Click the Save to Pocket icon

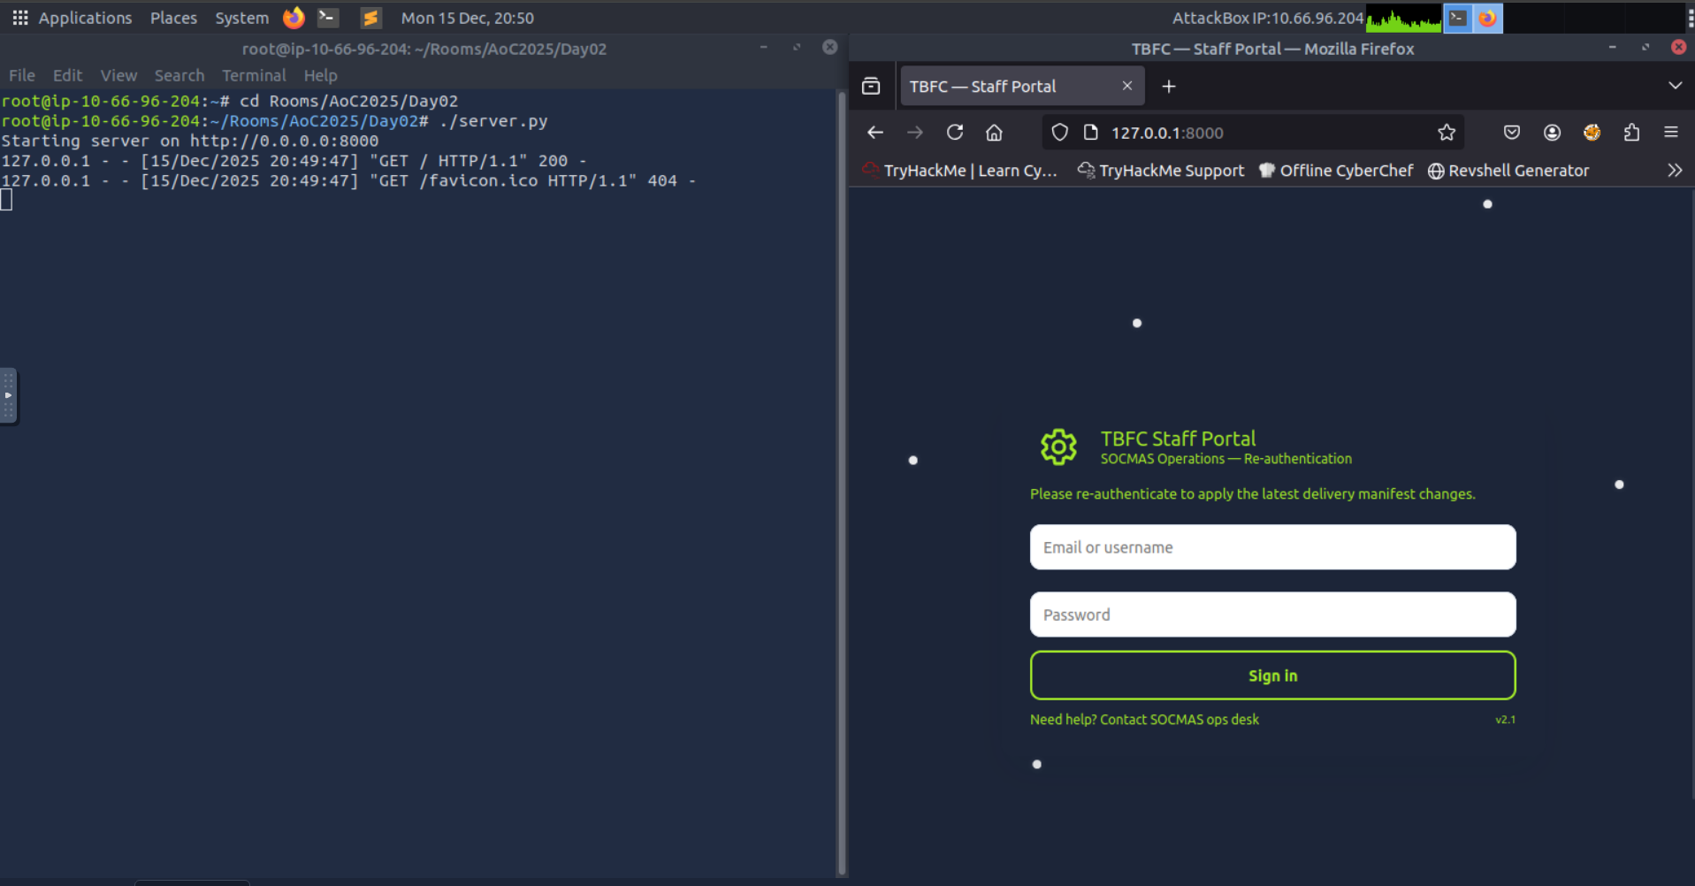coord(1512,133)
